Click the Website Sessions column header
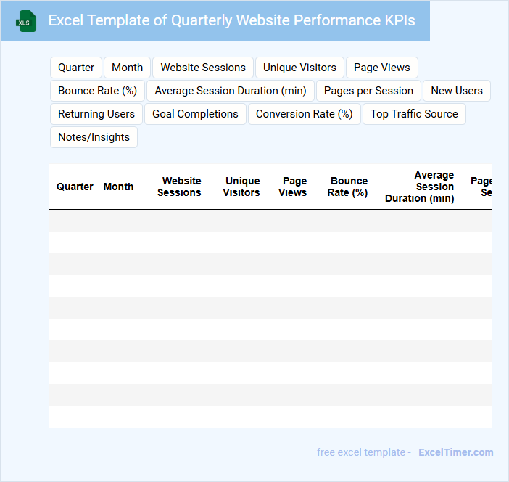Screen dimensions: 509x482 [x=179, y=187]
